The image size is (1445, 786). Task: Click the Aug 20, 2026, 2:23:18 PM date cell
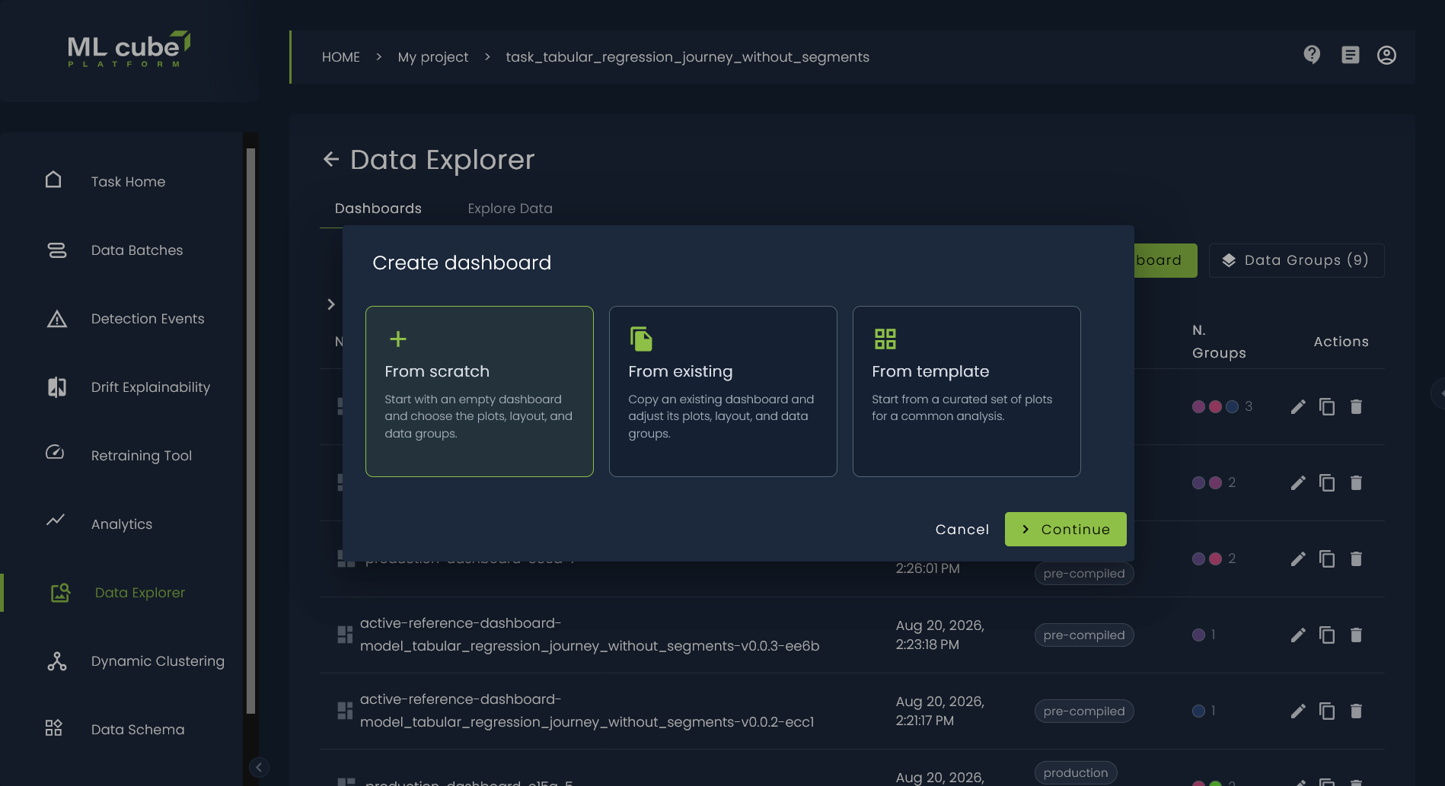939,635
